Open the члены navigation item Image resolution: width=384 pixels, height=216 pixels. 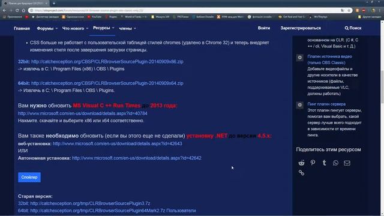(125, 28)
